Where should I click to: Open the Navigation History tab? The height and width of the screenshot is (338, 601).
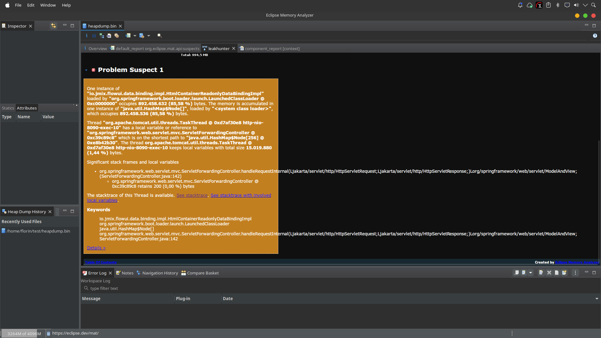pos(157,273)
